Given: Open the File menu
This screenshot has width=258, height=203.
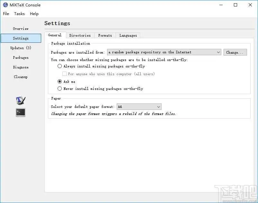Looking at the screenshot, I should [x=6, y=13].
